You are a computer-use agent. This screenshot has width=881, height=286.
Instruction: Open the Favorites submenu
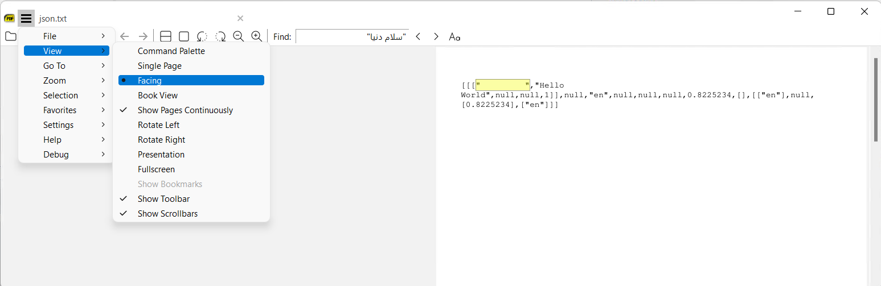pos(67,110)
